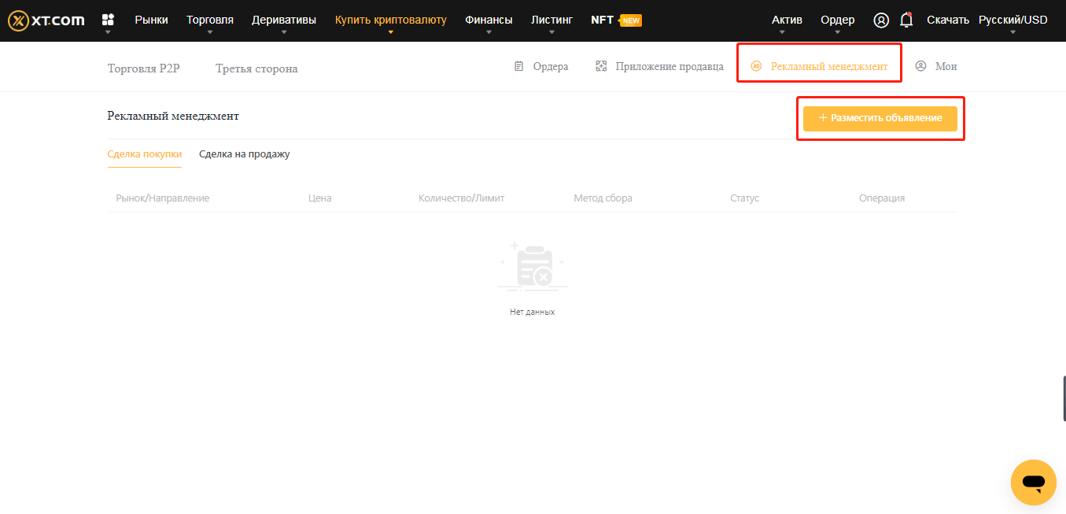Click the Мои person icon
The height and width of the screenshot is (514, 1066).
(920, 67)
